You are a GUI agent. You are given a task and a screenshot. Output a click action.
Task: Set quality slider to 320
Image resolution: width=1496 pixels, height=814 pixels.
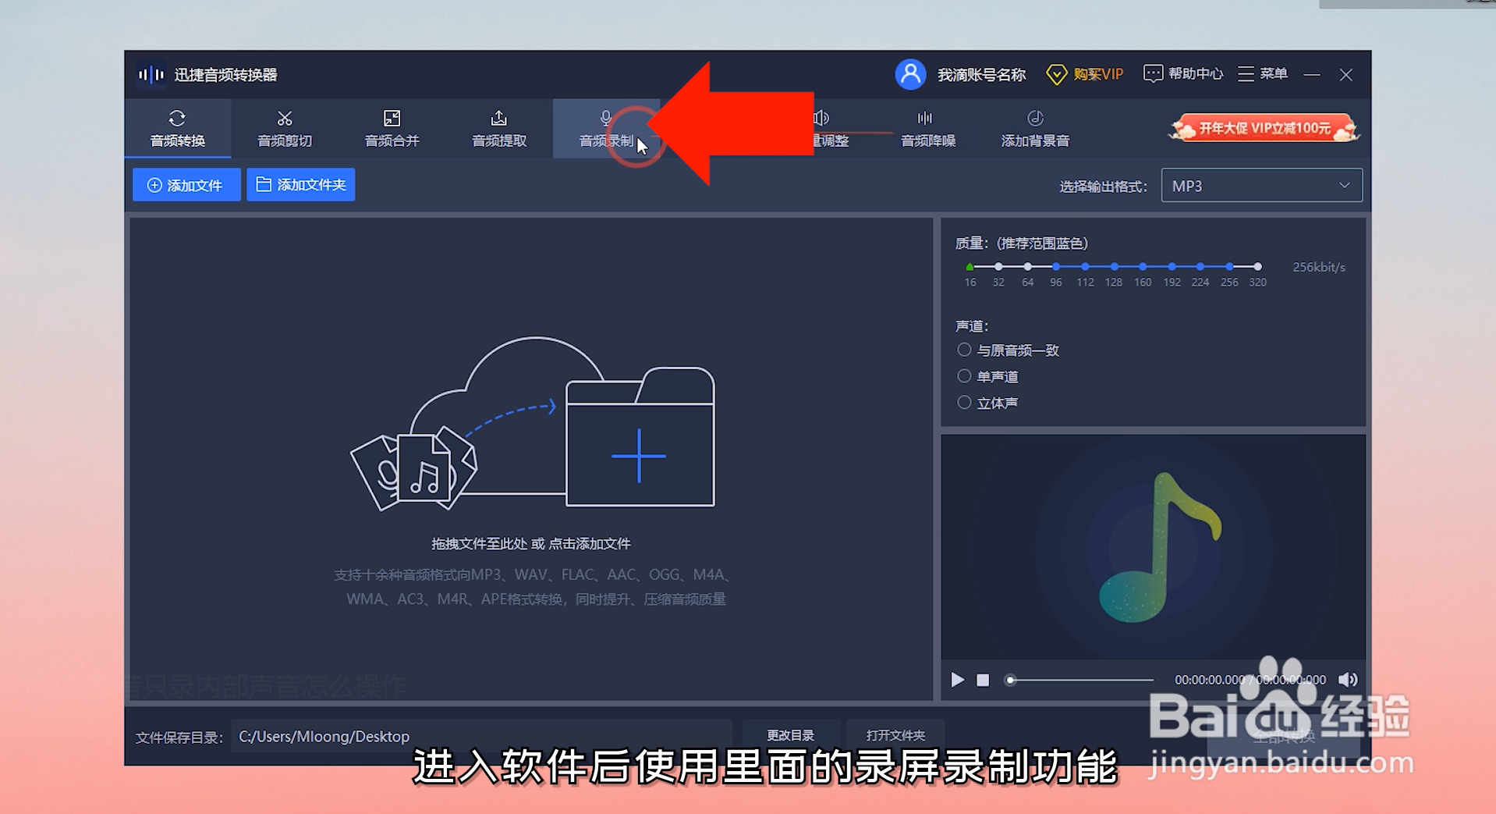pos(1257,267)
